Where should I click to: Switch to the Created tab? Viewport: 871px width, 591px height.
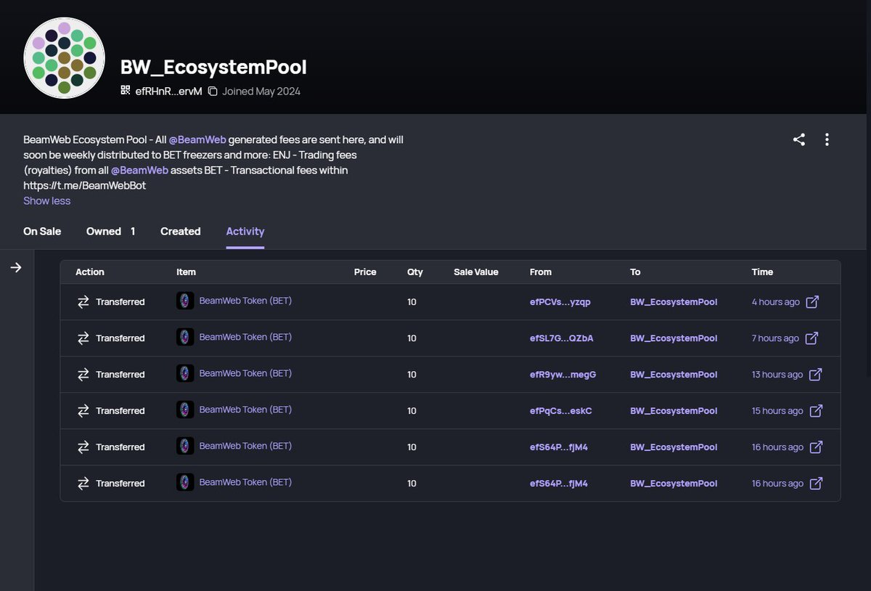(180, 231)
